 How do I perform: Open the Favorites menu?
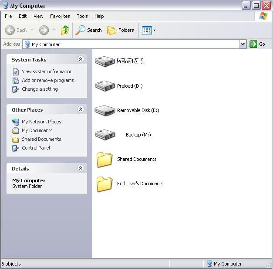(x=60, y=16)
